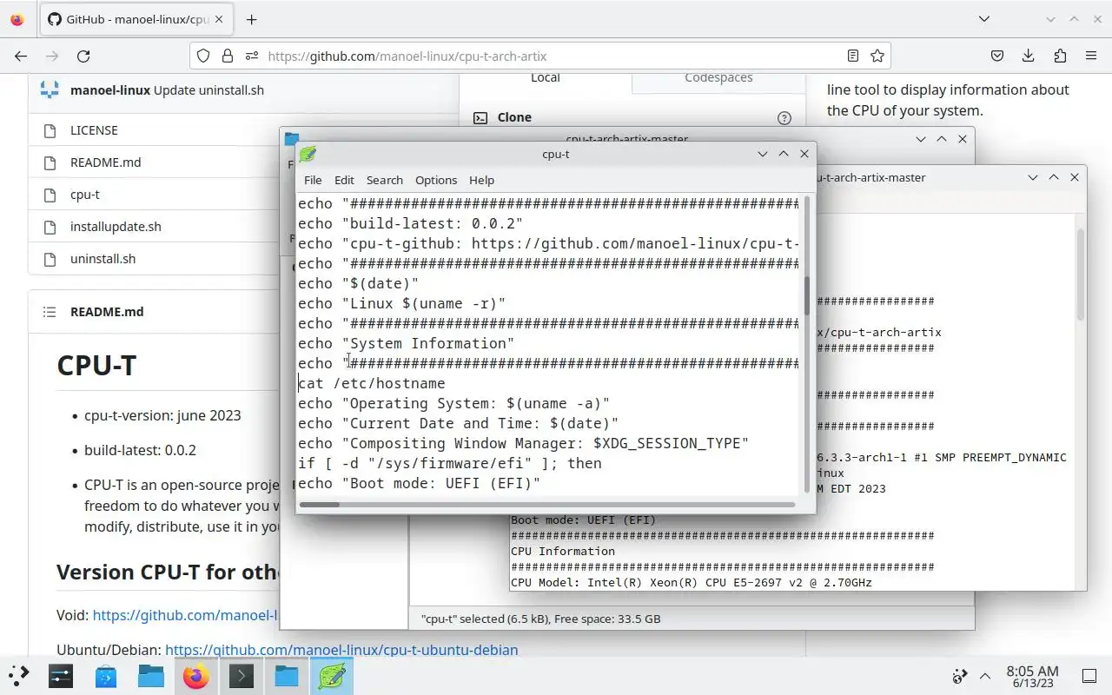Open the installupdate.sh file

point(116,227)
